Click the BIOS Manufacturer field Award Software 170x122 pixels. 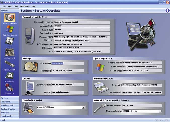(x=82, y=44)
